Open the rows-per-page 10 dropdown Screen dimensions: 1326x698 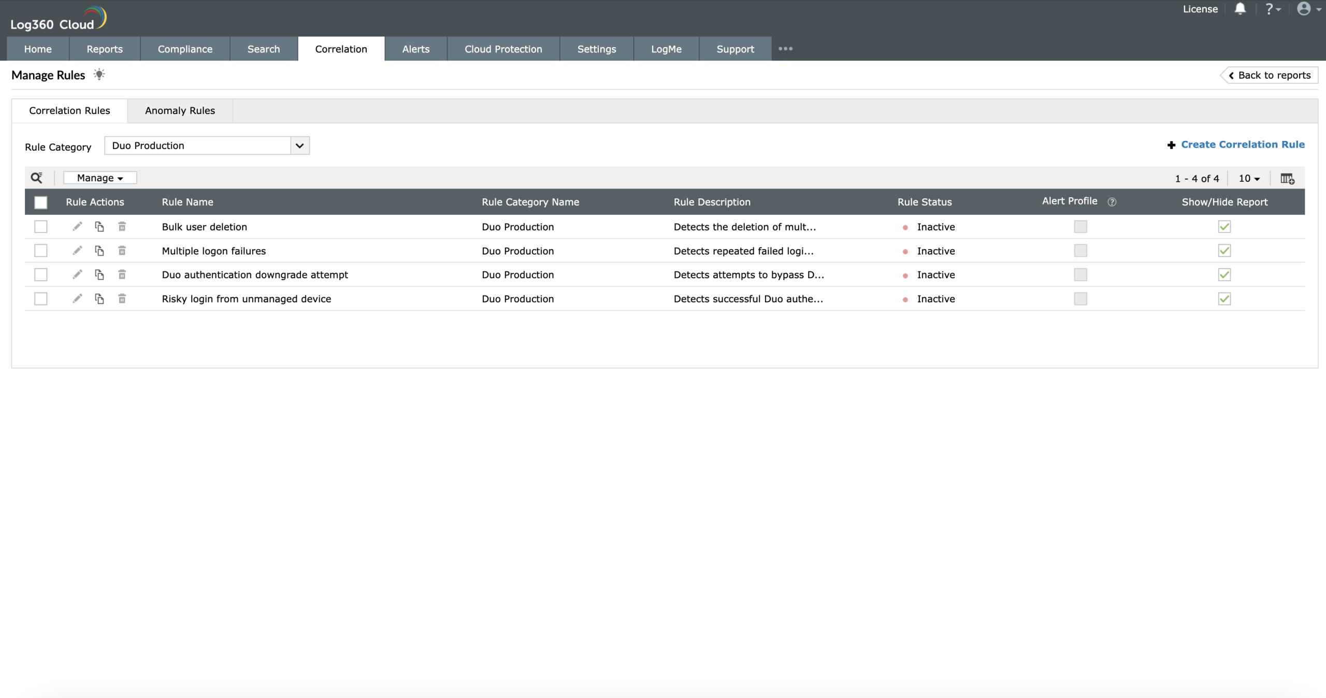pos(1249,178)
